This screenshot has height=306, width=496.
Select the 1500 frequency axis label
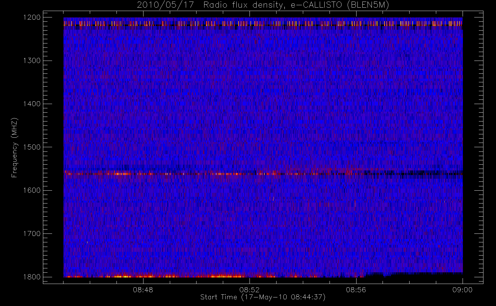pyautogui.click(x=32, y=147)
